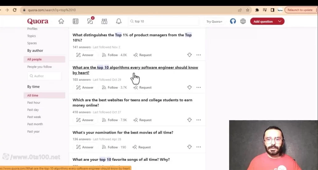Click the profile avatar icon
The image size is (318, 170).
tap(233, 21)
